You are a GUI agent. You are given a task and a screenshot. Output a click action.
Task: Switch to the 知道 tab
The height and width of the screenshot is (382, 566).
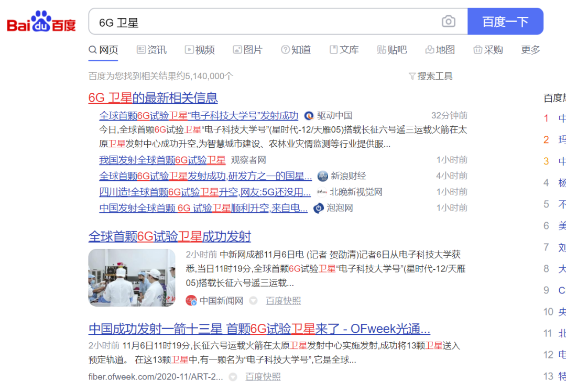pyautogui.click(x=296, y=49)
